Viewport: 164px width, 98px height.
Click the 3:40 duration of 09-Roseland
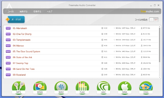click(106, 75)
